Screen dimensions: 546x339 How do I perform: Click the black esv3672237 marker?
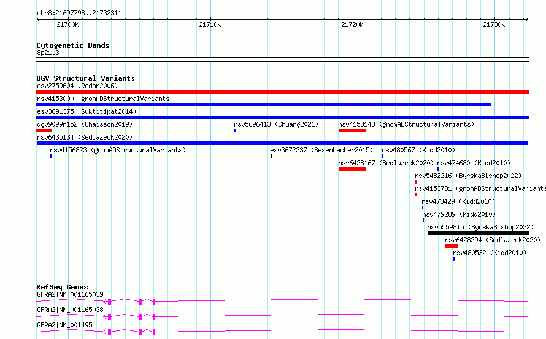coord(271,156)
